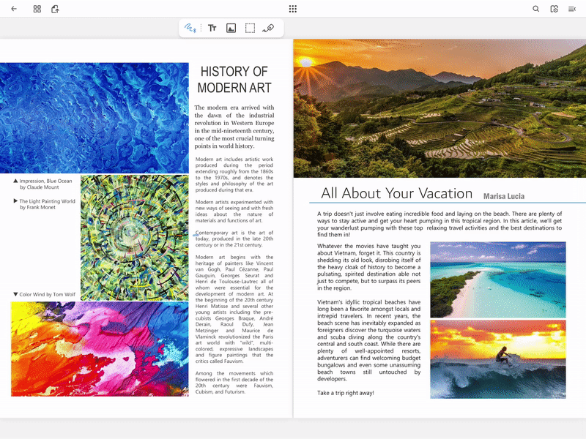Click the paragraph starting "Among the movements"
Screen dimensions: 586x439
point(234,383)
